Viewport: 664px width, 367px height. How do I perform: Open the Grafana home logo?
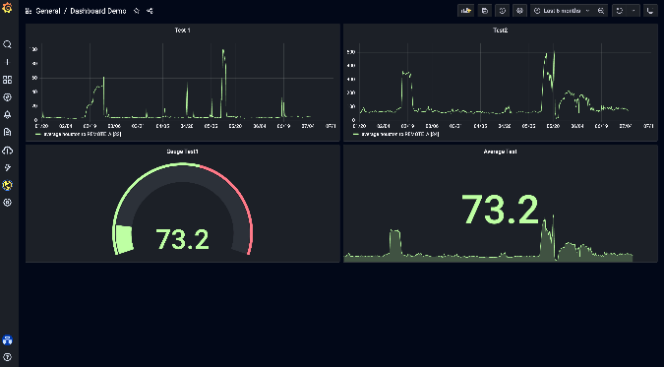[7, 8]
